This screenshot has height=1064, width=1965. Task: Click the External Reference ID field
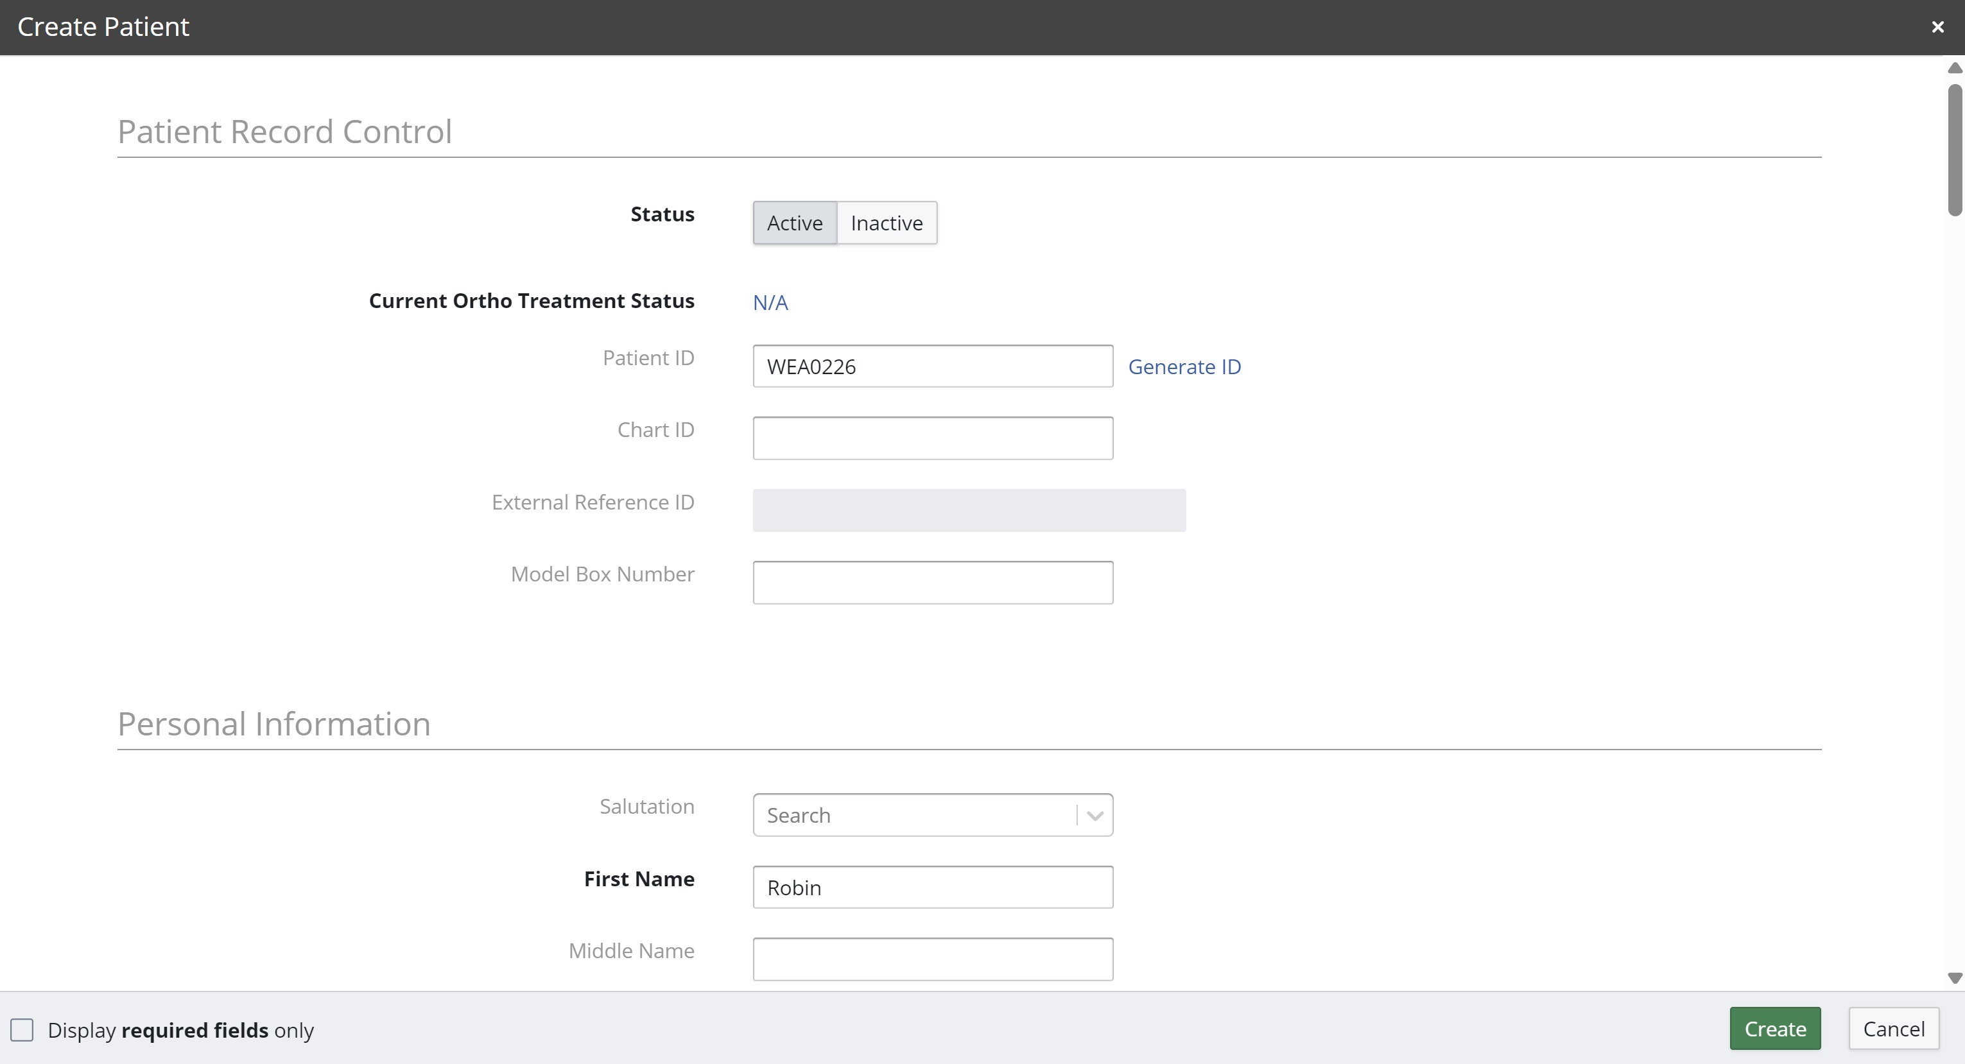coord(968,510)
